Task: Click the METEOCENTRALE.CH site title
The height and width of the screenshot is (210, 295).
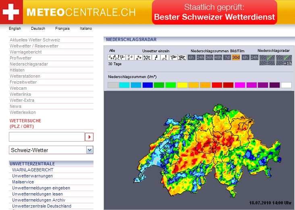Action: pyautogui.click(x=81, y=12)
